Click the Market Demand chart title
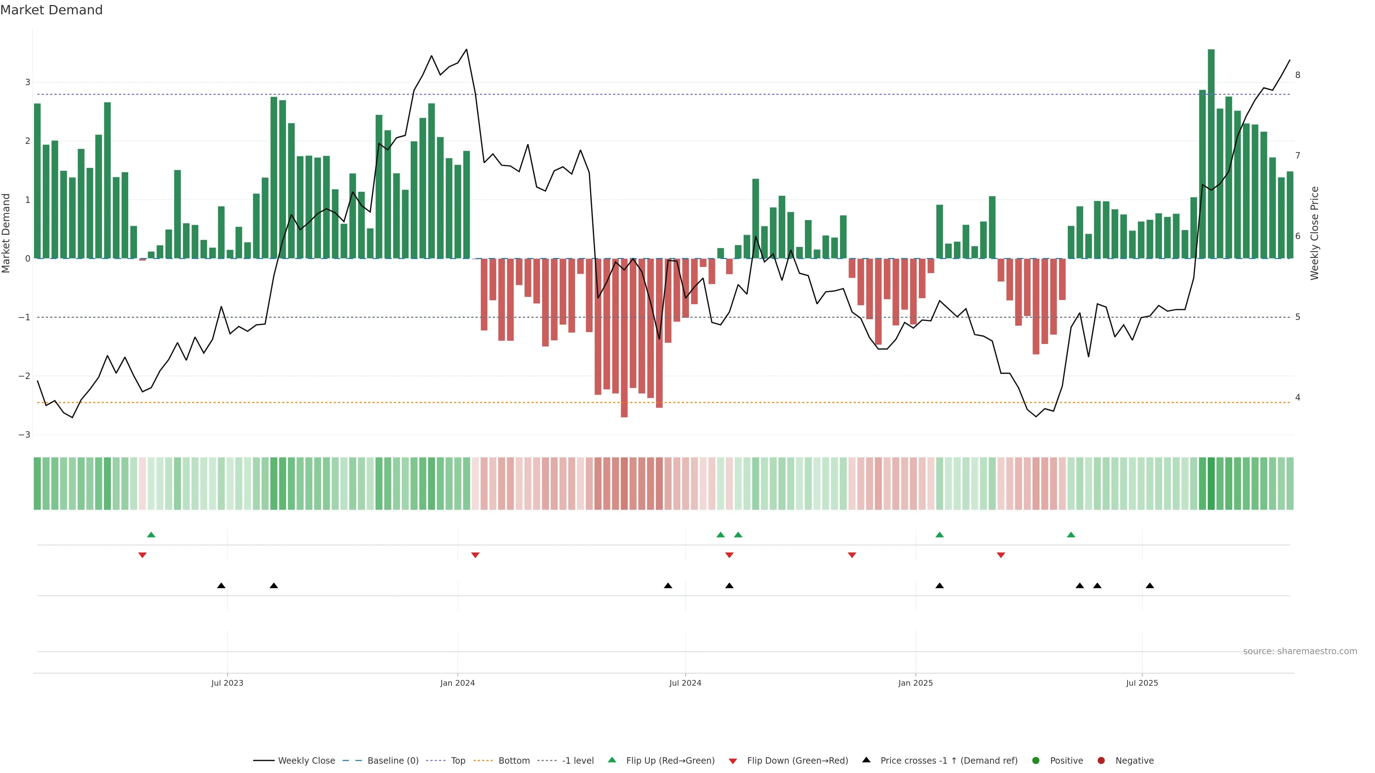Screen dimensions: 1375x773 51,10
